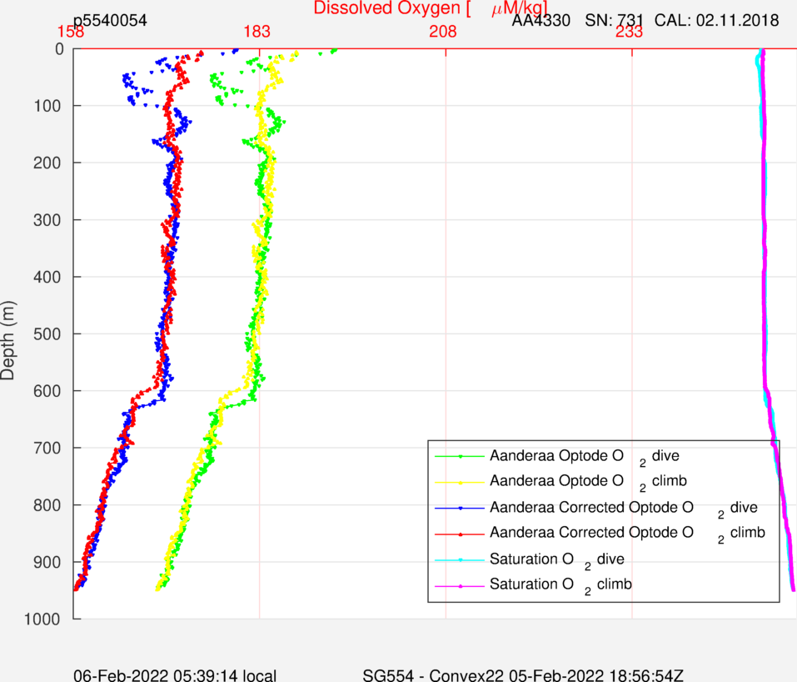This screenshot has width=797, height=682.
Task: Click depth tick label '800'
Action: click(47, 505)
